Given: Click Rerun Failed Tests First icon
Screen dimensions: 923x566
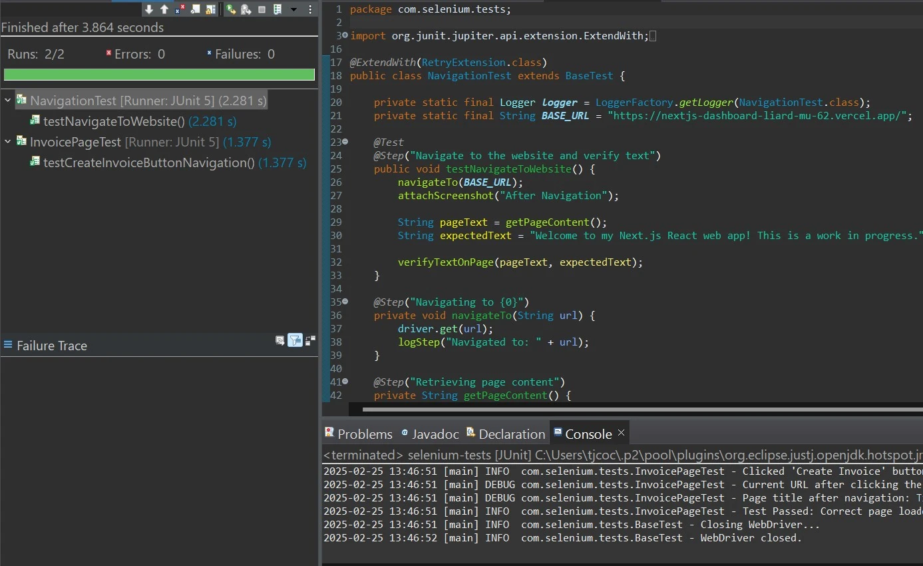Looking at the screenshot, I should 246,9.
